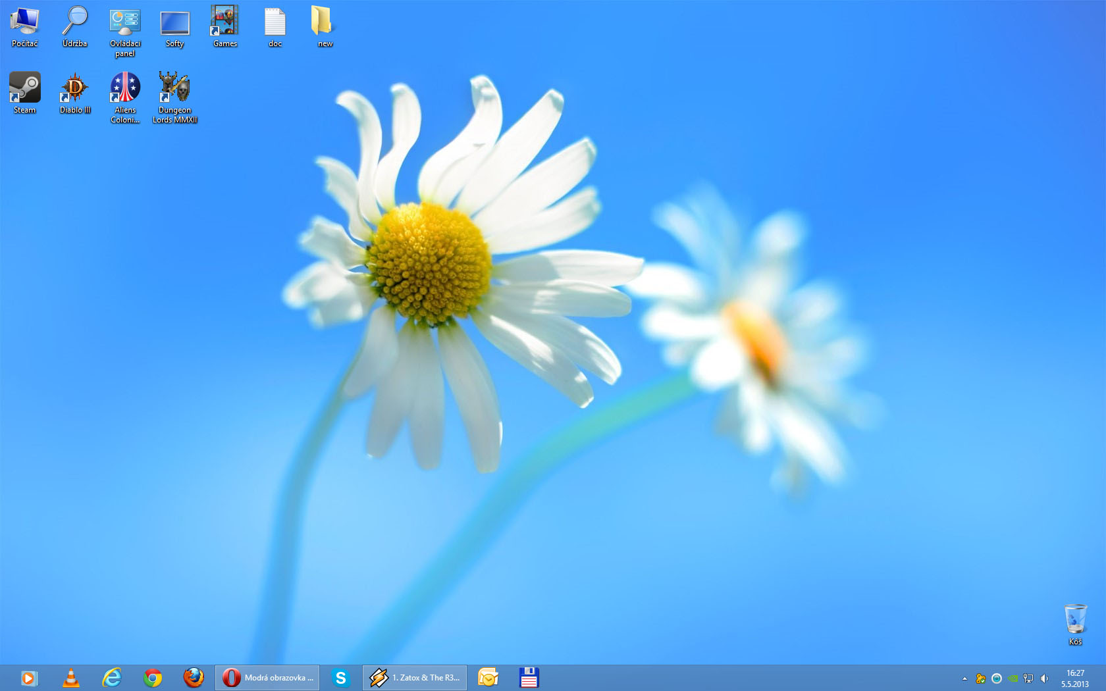Open the Games shortcut icon
The width and height of the screenshot is (1106, 691).
pos(224,27)
